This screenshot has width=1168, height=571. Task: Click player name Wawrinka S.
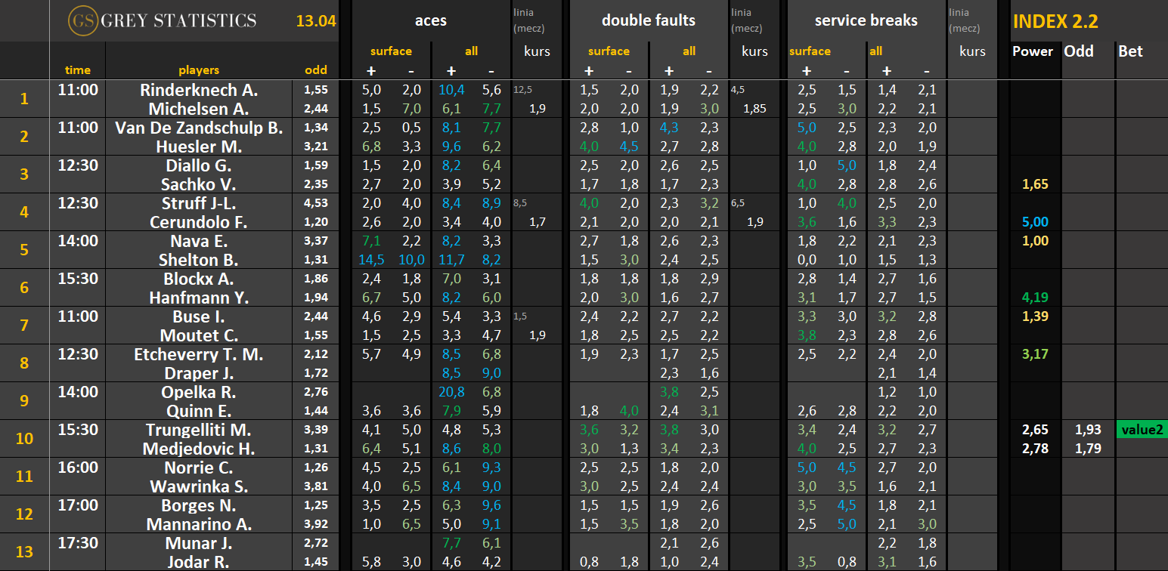tap(199, 486)
